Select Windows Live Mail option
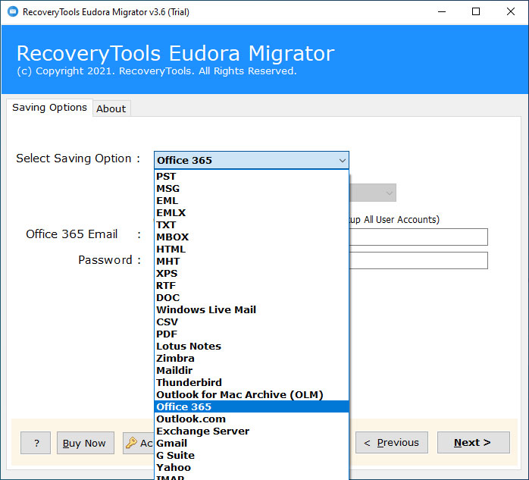529x480 pixels. pos(252,310)
